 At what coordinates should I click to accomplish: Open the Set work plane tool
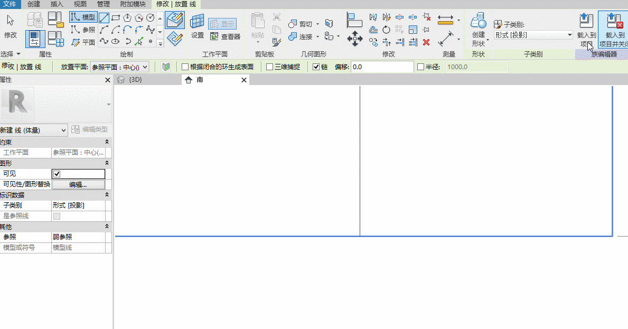click(x=197, y=26)
